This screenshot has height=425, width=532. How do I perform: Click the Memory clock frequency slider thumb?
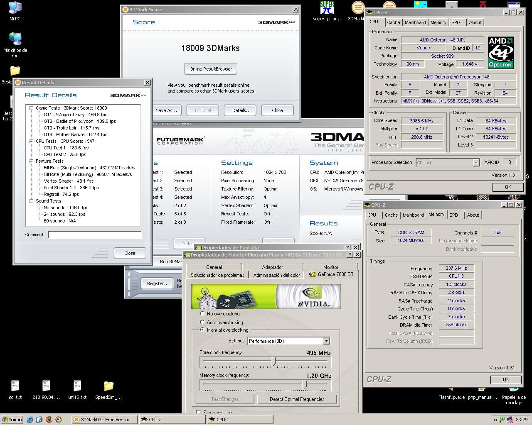[x=304, y=385]
